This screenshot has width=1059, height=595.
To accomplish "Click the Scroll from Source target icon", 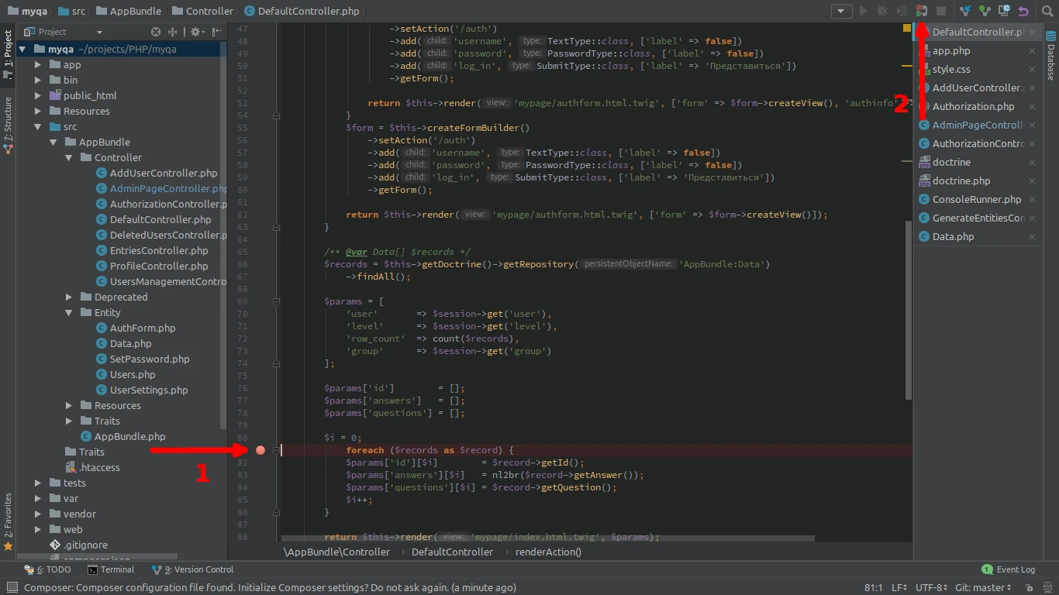I will [x=156, y=32].
